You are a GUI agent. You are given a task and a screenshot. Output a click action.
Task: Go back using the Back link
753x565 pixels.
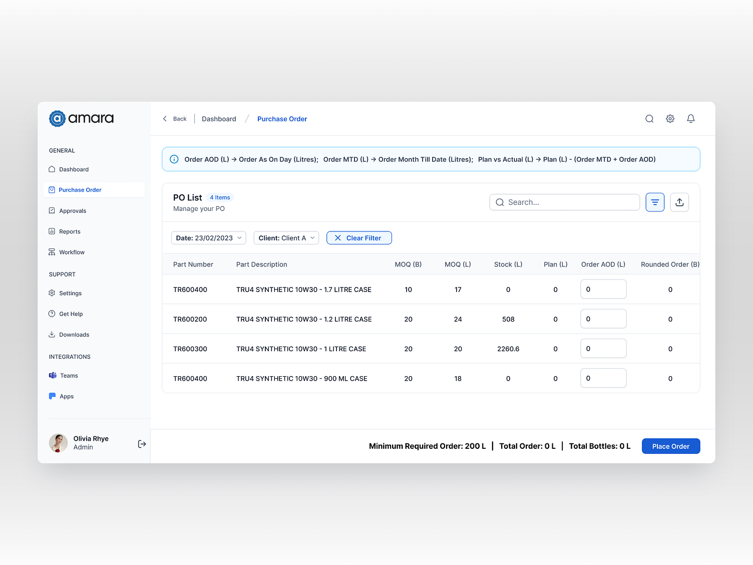point(174,119)
